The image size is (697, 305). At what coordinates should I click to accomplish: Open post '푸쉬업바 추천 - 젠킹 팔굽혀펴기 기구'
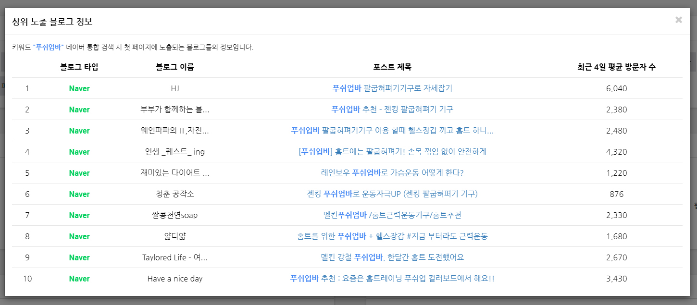pyautogui.click(x=392, y=110)
